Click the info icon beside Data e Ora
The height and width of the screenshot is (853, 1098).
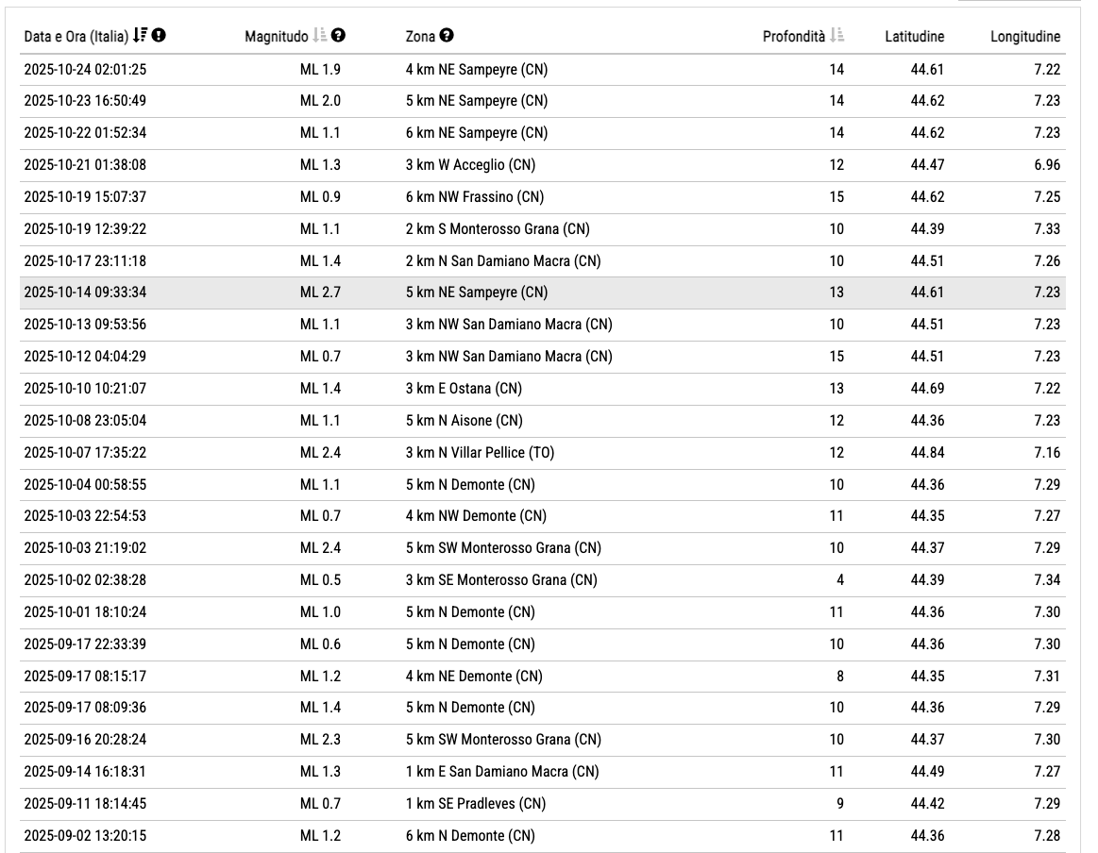(159, 36)
